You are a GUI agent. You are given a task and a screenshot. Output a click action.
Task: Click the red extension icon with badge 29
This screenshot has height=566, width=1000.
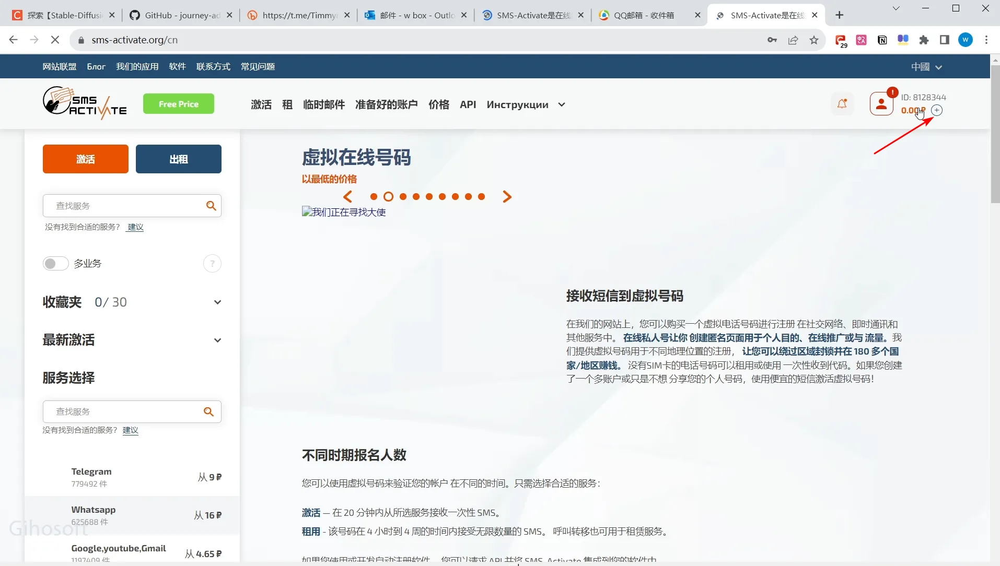(x=841, y=41)
